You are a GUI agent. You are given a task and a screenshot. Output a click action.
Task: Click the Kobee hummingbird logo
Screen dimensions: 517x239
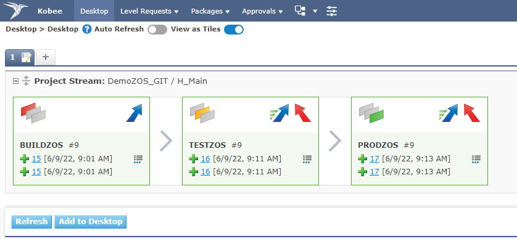15,11
